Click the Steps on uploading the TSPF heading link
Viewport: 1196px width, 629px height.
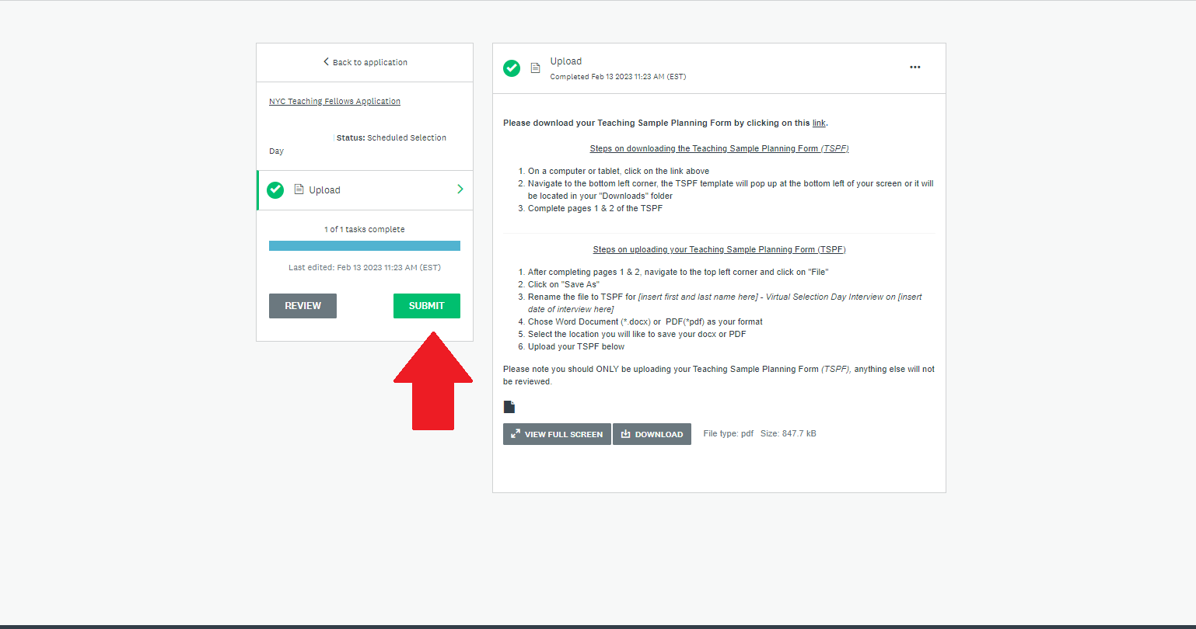719,249
